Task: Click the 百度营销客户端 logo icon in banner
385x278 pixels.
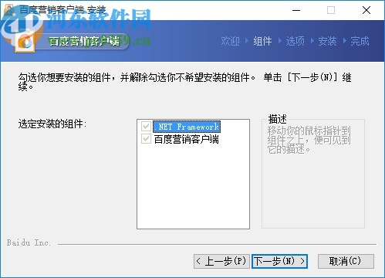Action: 25,42
